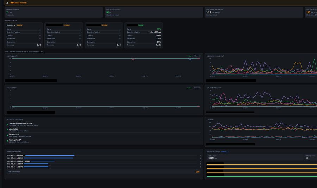This screenshot has height=188, width=317.
Task: Click green status dot beside Atlanta GA
Action: tap(7, 130)
